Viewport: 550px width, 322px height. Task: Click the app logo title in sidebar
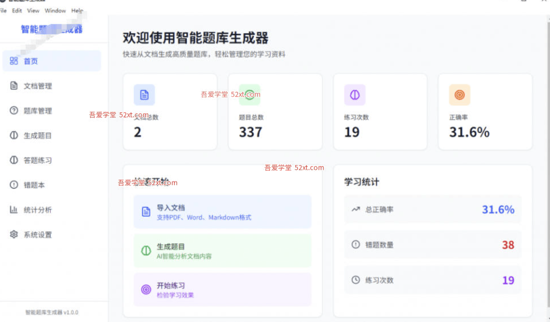point(52,29)
